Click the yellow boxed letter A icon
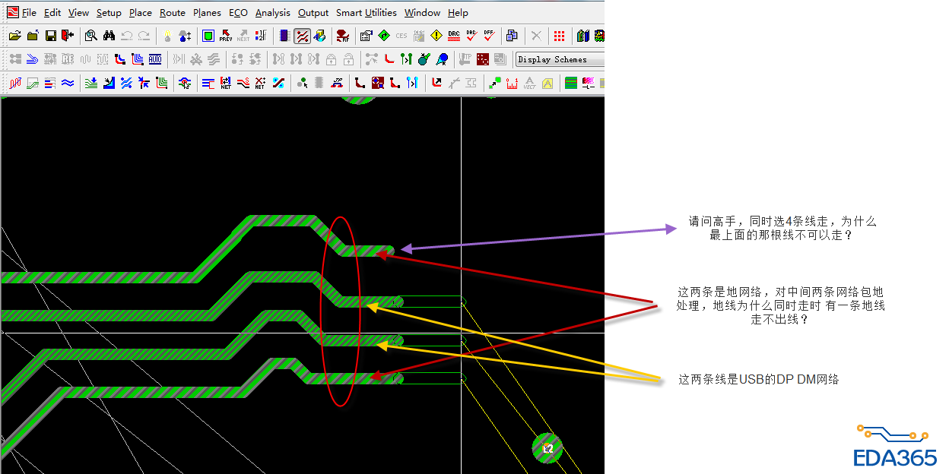This screenshot has width=949, height=474. click(547, 83)
